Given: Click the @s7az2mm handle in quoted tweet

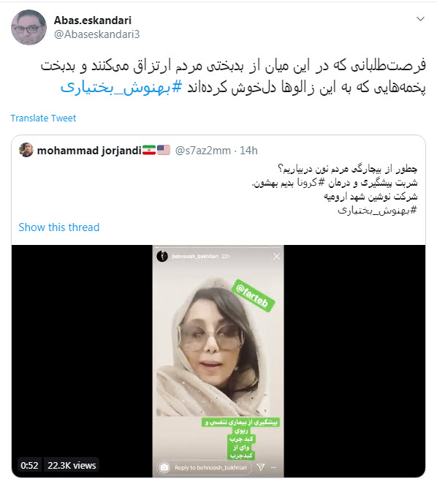Looking at the screenshot, I should click(203, 151).
